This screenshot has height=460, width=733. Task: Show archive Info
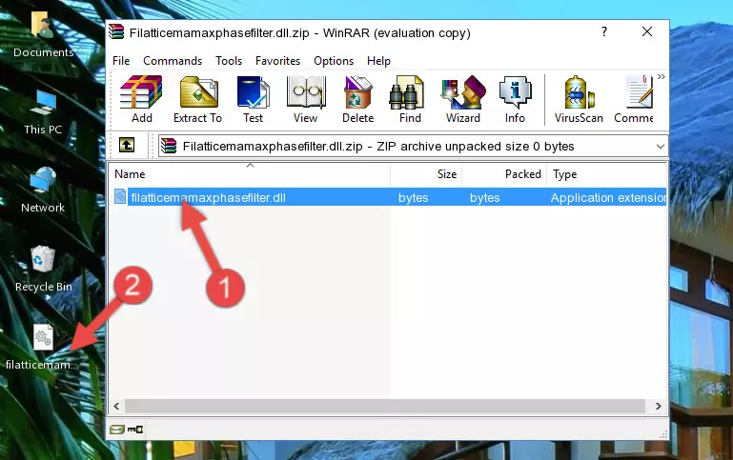(515, 99)
